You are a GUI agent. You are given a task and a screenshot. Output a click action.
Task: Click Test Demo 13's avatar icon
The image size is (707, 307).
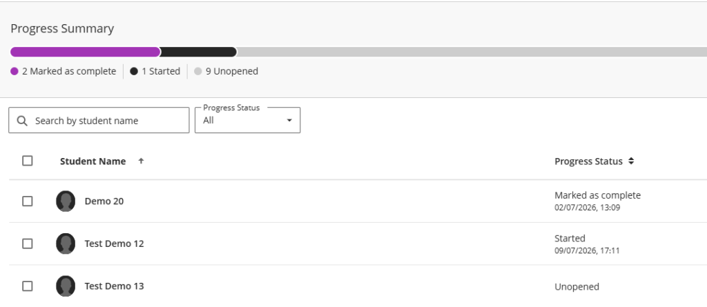[x=66, y=286]
